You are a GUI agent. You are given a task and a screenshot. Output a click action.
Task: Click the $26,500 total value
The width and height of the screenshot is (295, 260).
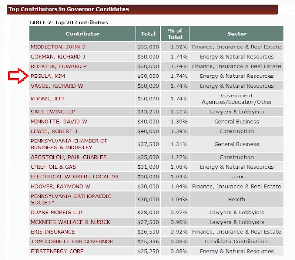[148, 232]
